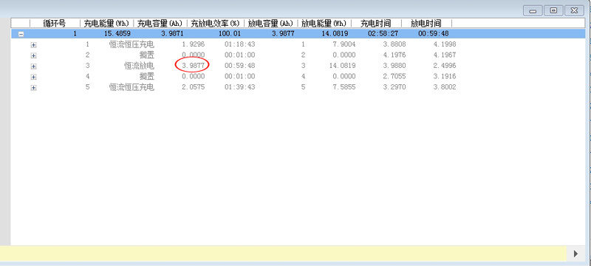Select the circled 3.9877 capacity value

pos(193,66)
